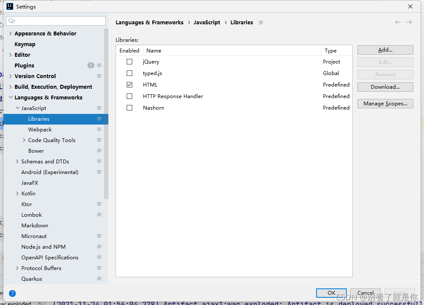Expand the Appearance & Behavior section
424x305 pixels.
pos(11,34)
